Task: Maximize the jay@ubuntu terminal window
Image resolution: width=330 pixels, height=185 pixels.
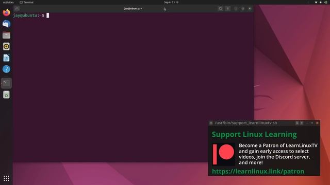Action: (x=243, y=9)
